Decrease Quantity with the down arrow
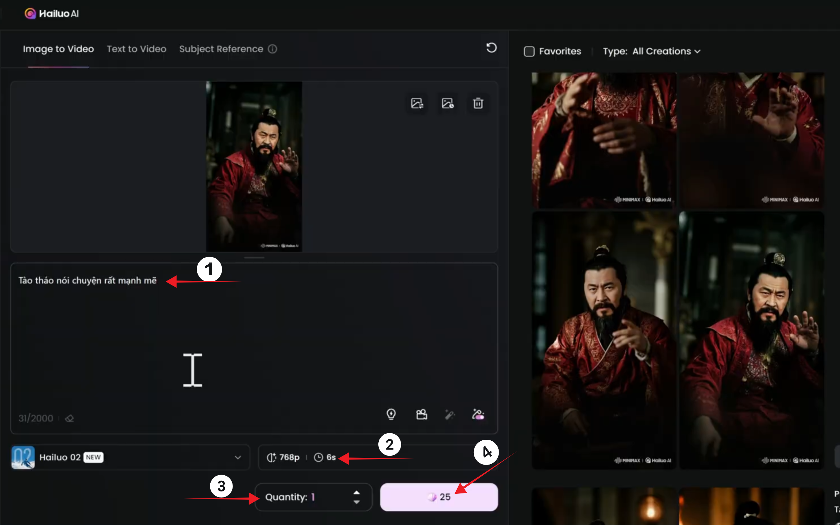 [x=356, y=502]
